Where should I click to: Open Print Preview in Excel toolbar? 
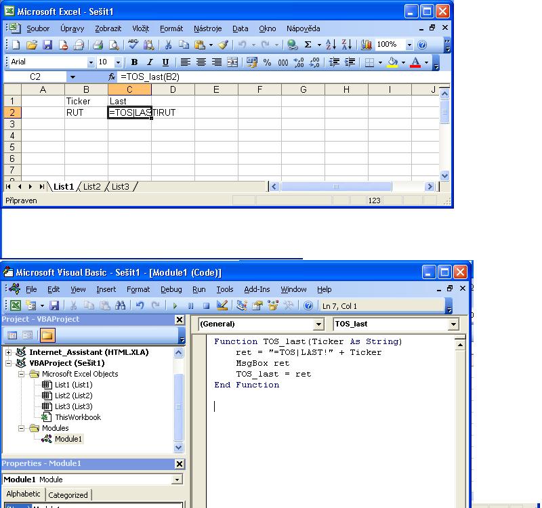[114, 45]
